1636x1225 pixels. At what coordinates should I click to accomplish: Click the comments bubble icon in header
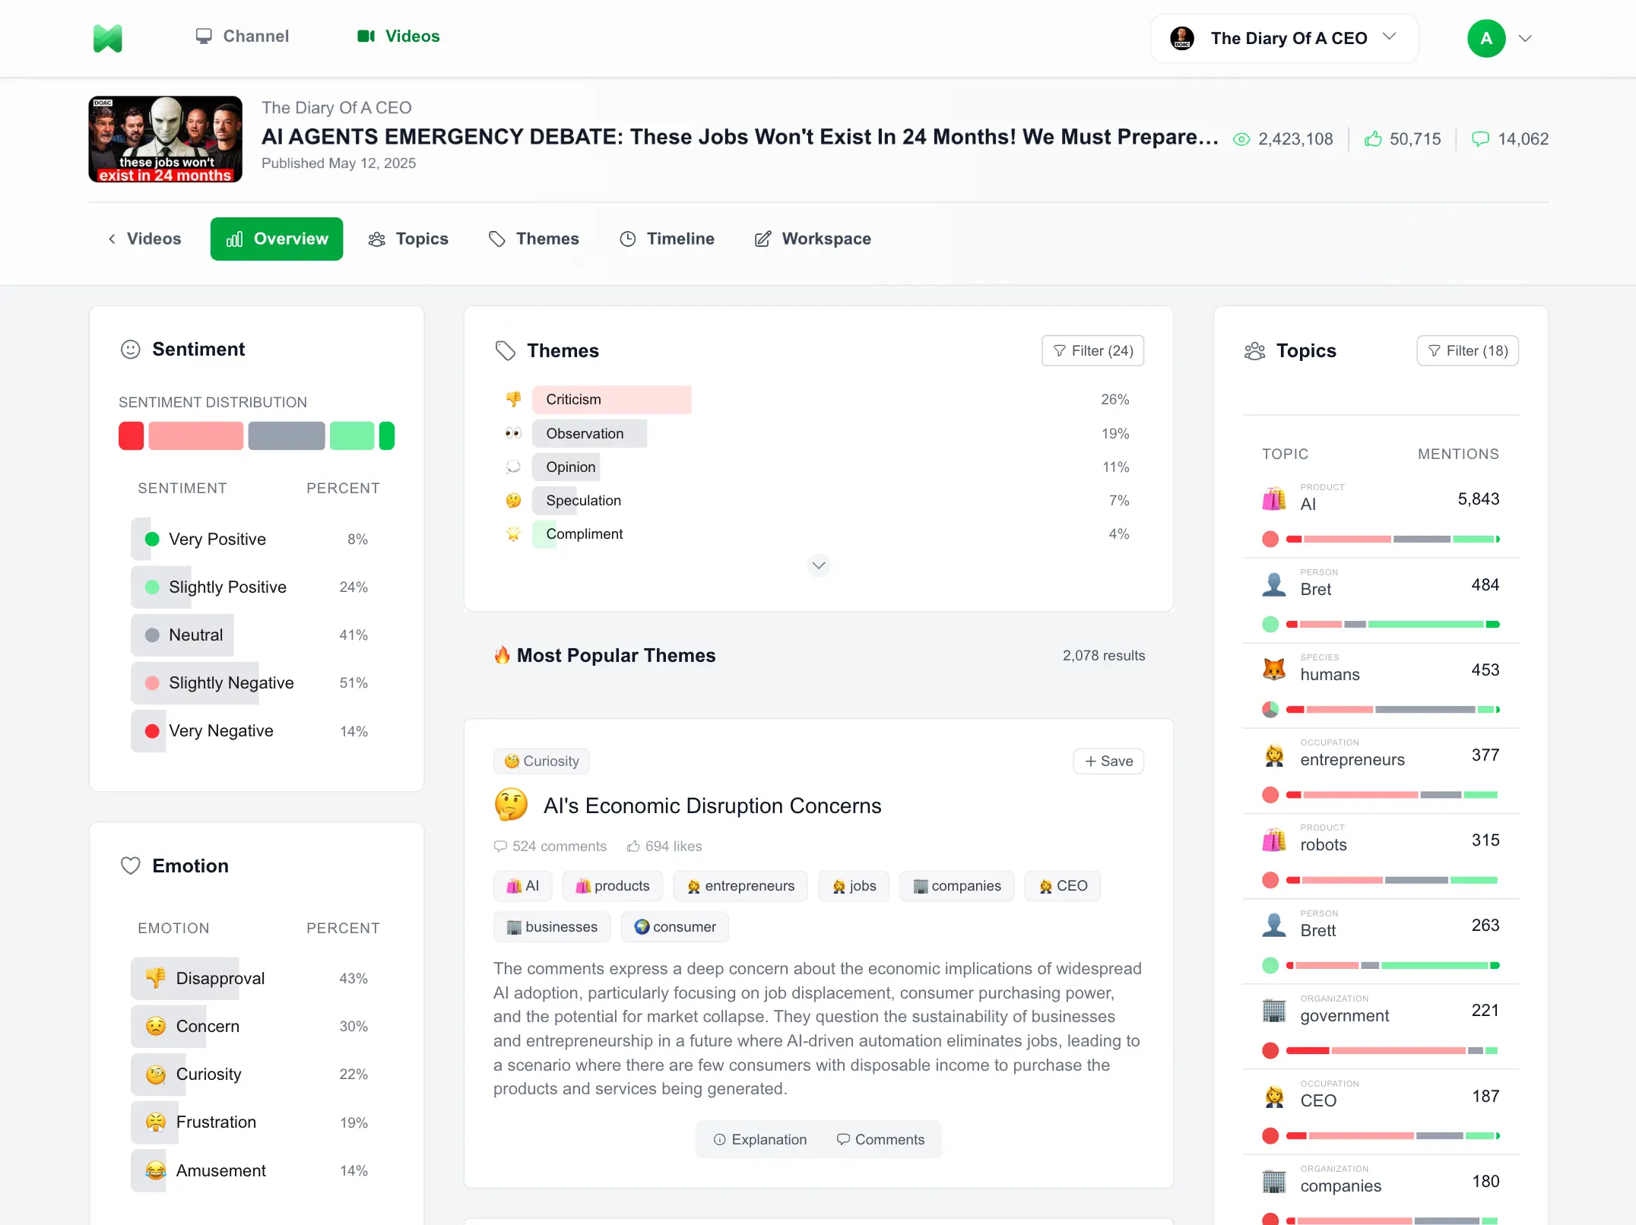(1481, 139)
